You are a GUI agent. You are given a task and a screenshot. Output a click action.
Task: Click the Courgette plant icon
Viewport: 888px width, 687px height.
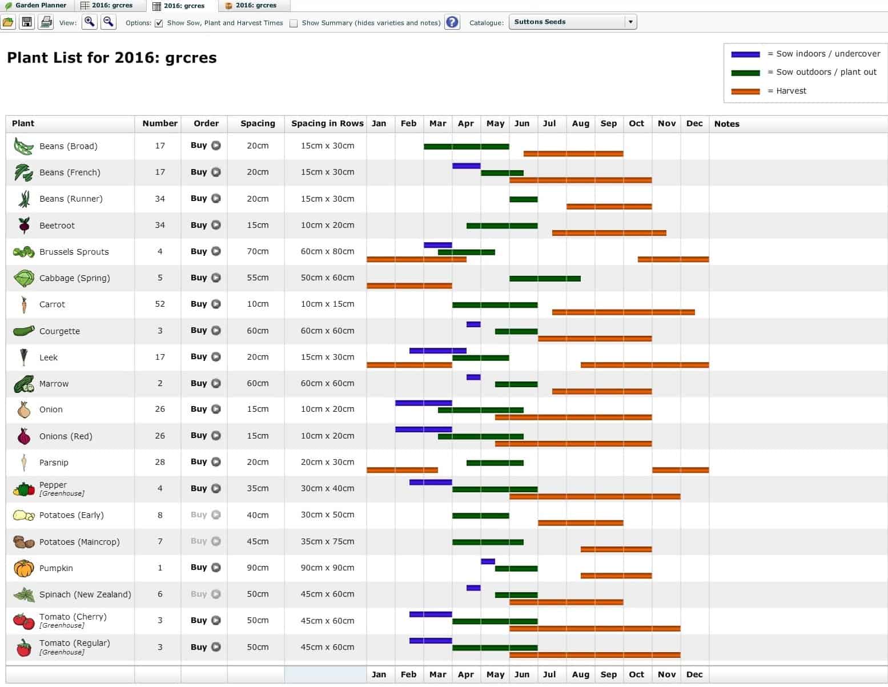pos(23,331)
